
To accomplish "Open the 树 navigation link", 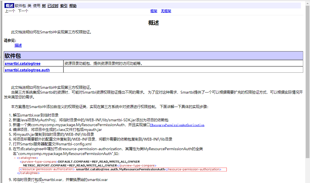I will 44,6.
